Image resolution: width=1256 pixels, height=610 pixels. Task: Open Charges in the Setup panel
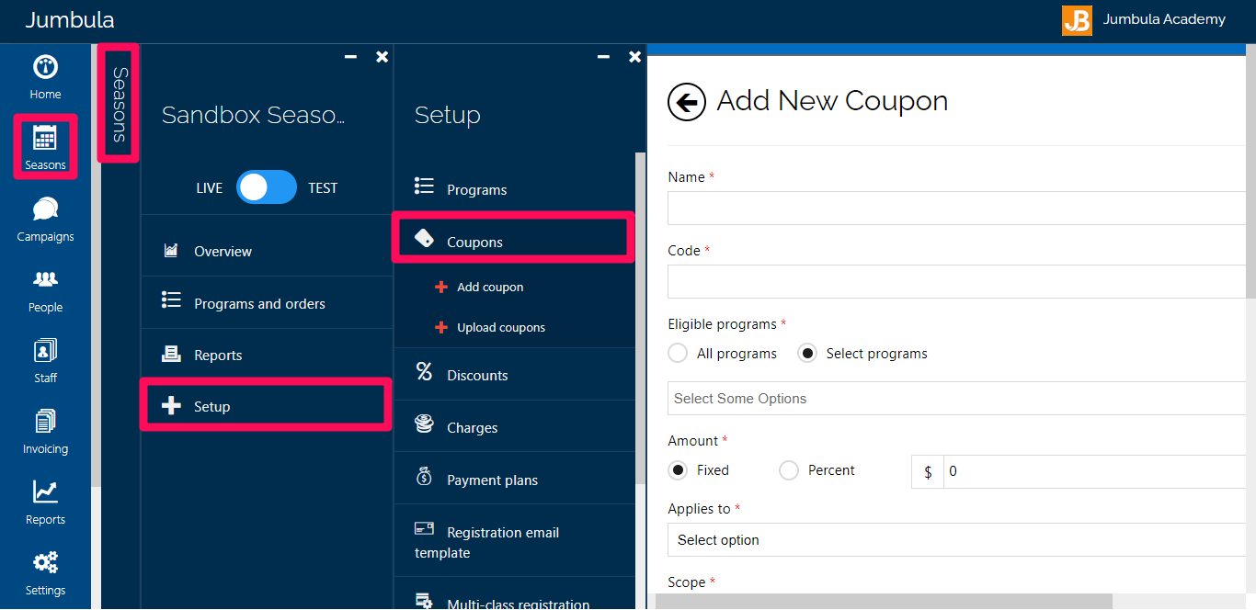pos(514,427)
